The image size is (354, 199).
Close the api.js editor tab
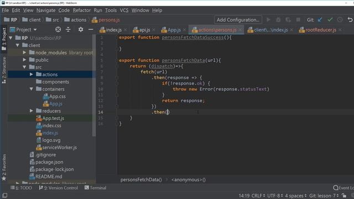pyautogui.click(x=154, y=30)
